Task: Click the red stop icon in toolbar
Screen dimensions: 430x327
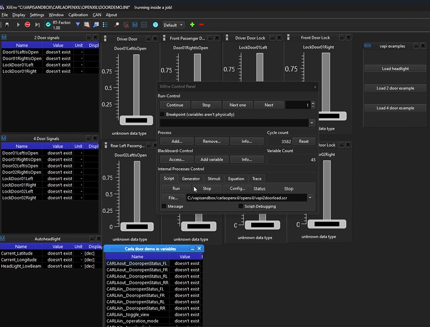Action: 27,25
